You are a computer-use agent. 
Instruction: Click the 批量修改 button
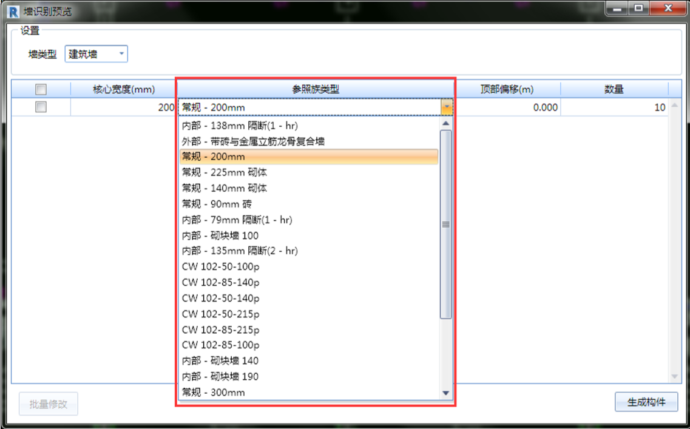(49, 404)
